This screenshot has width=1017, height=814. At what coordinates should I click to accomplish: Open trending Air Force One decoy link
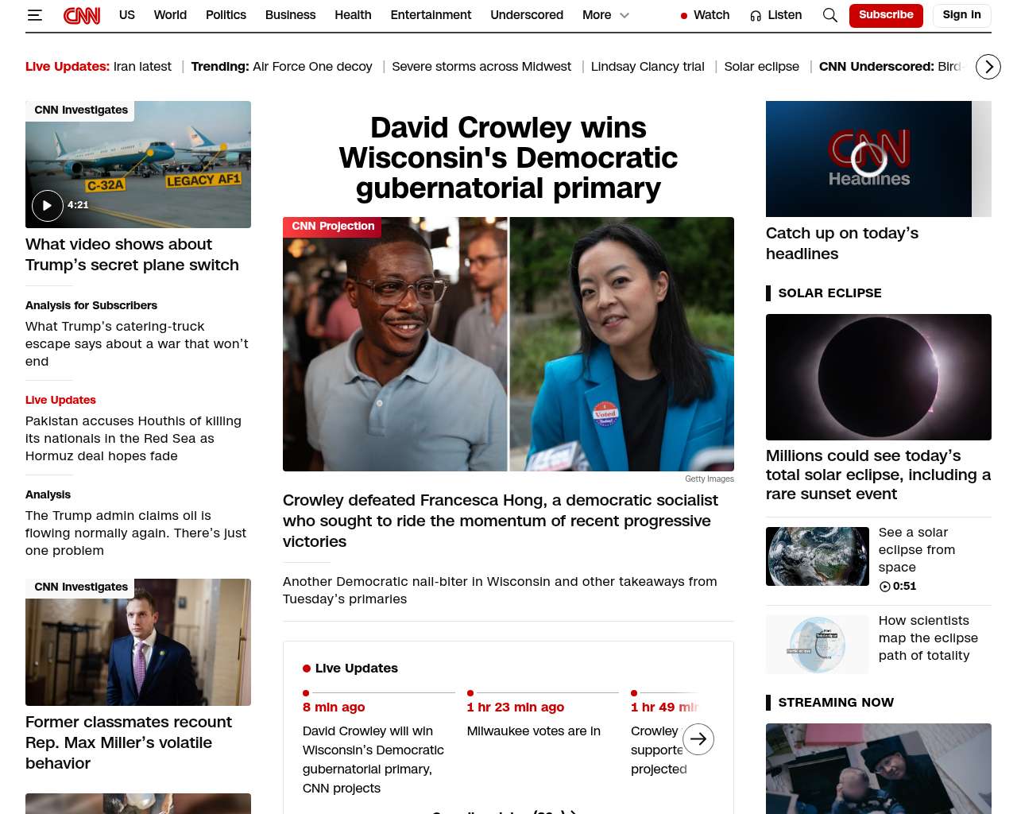tap(312, 67)
